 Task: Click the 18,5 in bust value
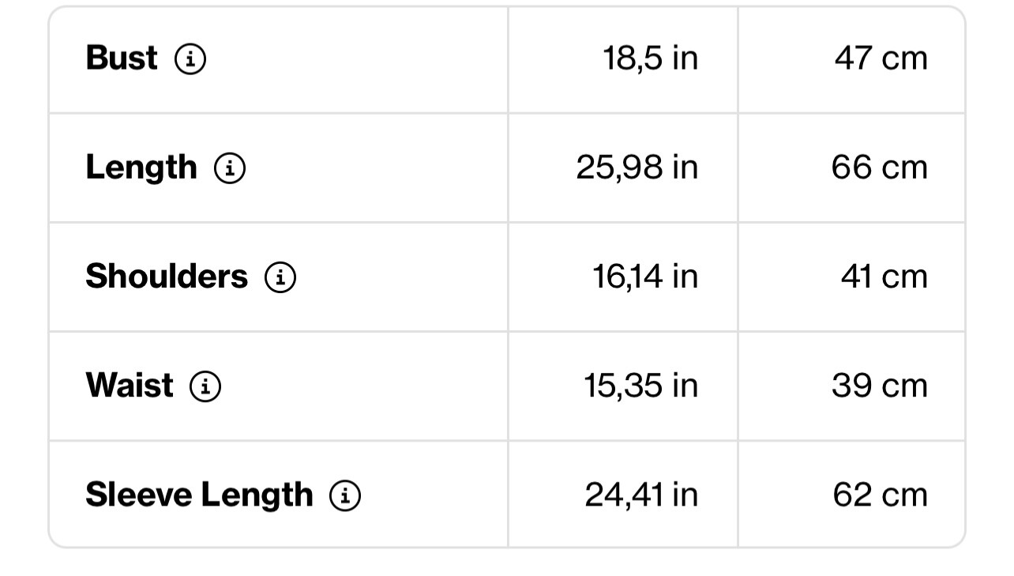(x=651, y=58)
